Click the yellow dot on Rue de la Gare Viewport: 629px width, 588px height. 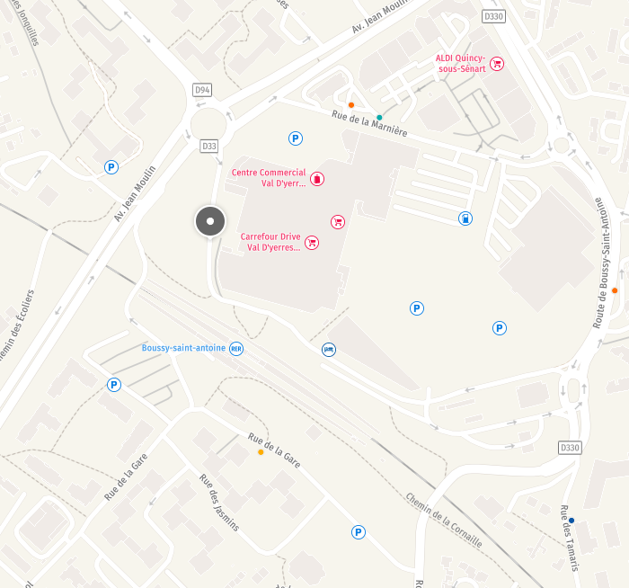261,452
